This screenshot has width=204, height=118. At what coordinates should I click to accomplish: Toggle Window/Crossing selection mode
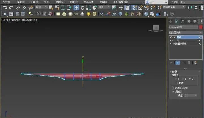click(x=69, y=8)
